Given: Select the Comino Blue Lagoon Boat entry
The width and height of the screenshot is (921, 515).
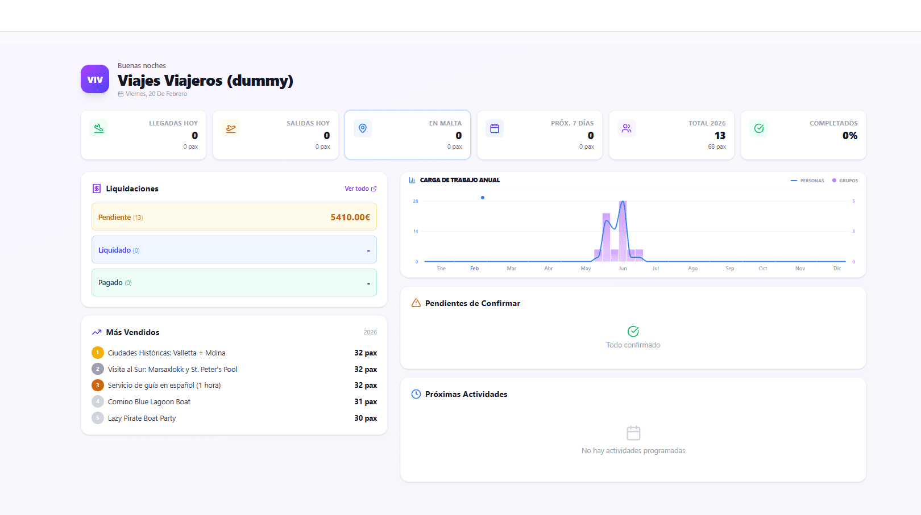Looking at the screenshot, I should click(x=149, y=401).
